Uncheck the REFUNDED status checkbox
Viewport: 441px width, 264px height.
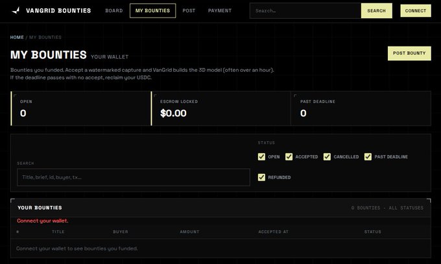pos(261,177)
